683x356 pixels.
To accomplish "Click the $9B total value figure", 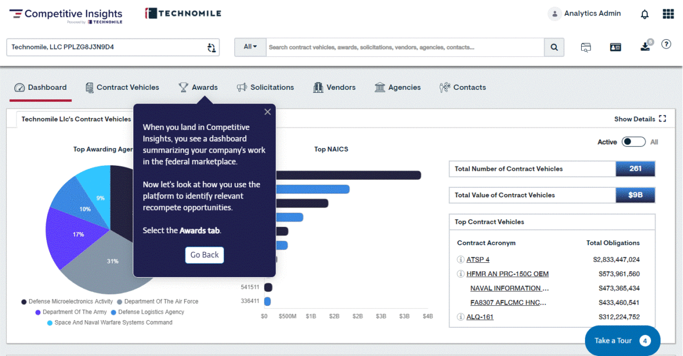I will [x=635, y=195].
